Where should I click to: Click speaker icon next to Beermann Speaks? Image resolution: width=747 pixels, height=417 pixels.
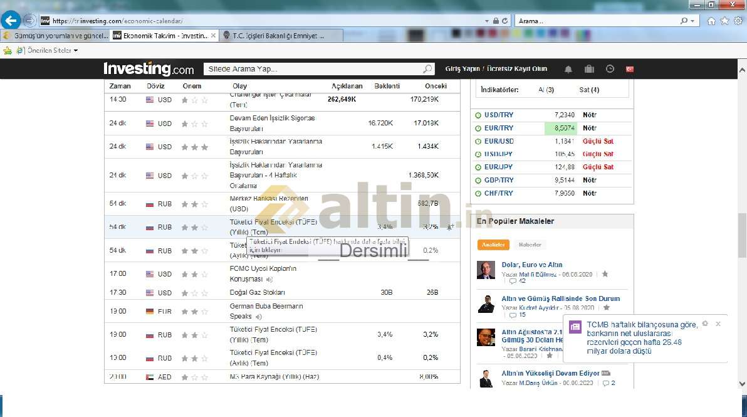(259, 317)
